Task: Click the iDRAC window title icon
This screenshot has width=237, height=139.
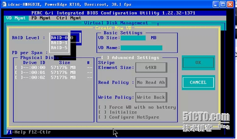Action: click(x=4, y=4)
